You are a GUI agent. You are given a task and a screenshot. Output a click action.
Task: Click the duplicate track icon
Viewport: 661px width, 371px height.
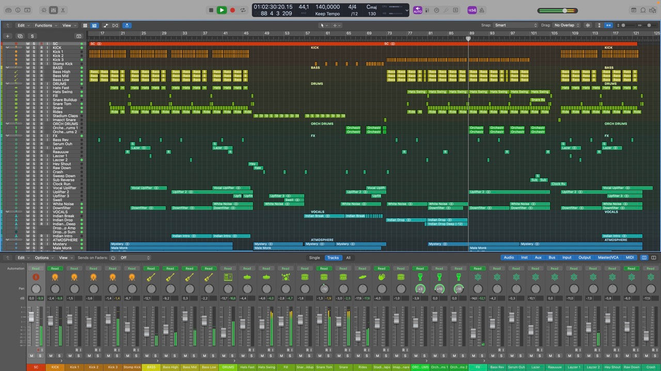[20, 36]
